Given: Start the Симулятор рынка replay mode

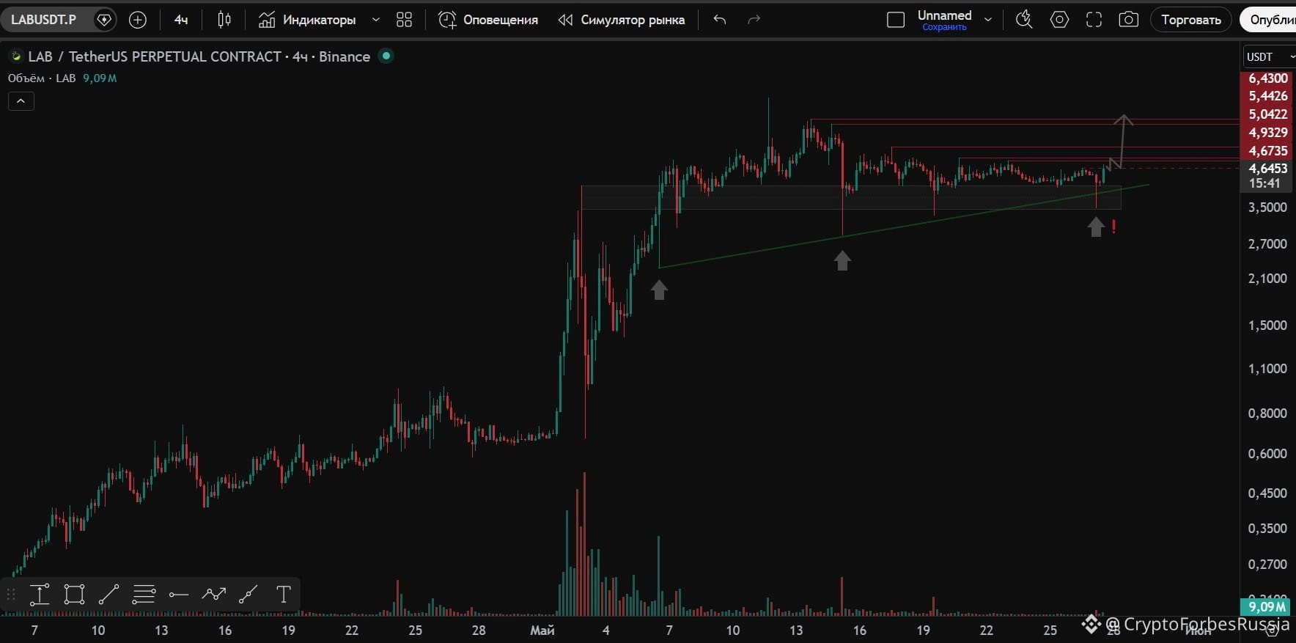Looking at the screenshot, I should coord(622,20).
